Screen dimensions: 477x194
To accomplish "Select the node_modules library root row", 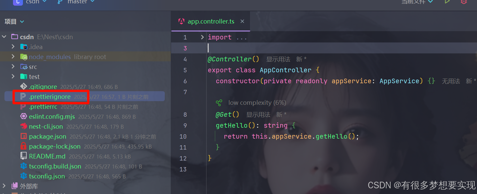I will pos(85,57).
